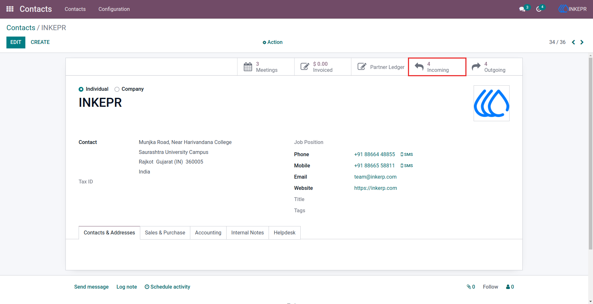The height and width of the screenshot is (304, 593).
Task: Switch to Internal Notes tab
Action: click(247, 233)
